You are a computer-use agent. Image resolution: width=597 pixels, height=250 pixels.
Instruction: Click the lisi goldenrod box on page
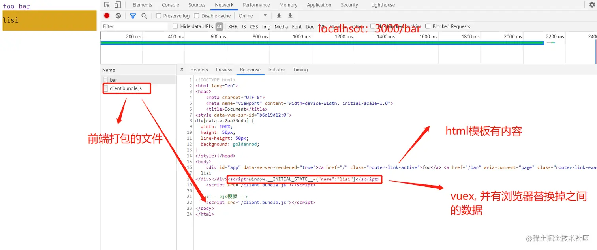coord(49,20)
